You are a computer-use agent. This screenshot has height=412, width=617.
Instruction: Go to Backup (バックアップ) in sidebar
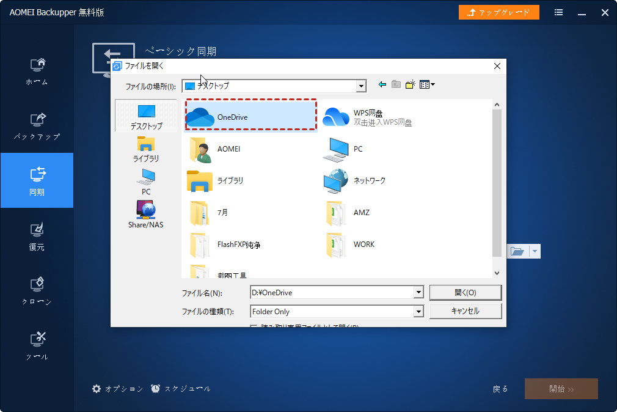(x=37, y=127)
